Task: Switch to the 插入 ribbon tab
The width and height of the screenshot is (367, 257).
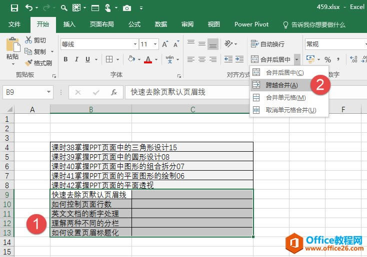Action: 69,24
